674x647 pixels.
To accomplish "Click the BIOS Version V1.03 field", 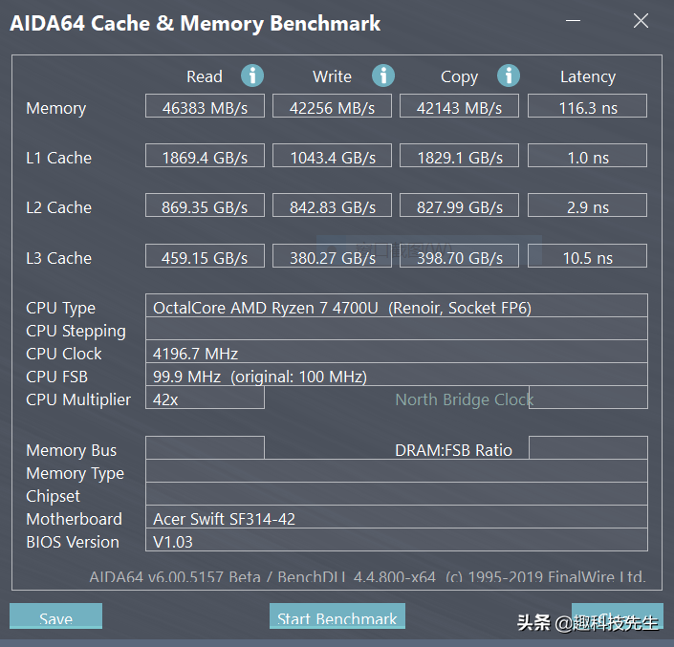I will click(396, 541).
